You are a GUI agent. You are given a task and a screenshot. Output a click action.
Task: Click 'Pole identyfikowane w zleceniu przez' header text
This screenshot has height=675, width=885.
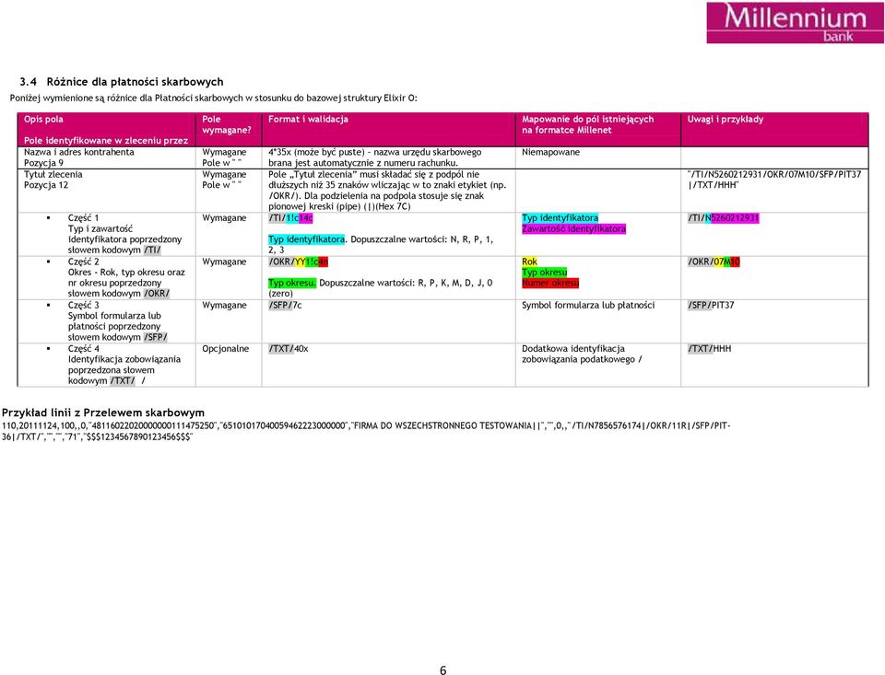click(x=105, y=140)
